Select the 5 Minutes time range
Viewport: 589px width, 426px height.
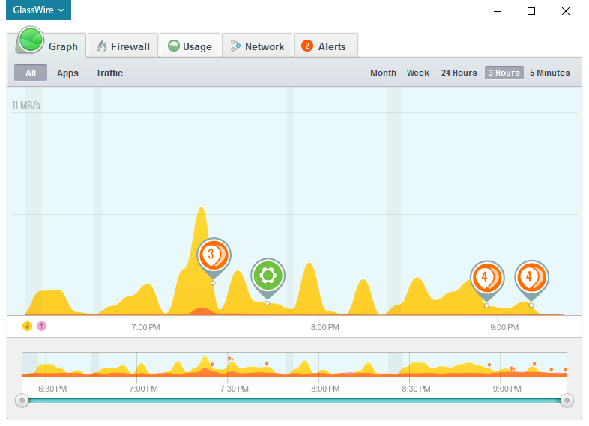tap(549, 73)
